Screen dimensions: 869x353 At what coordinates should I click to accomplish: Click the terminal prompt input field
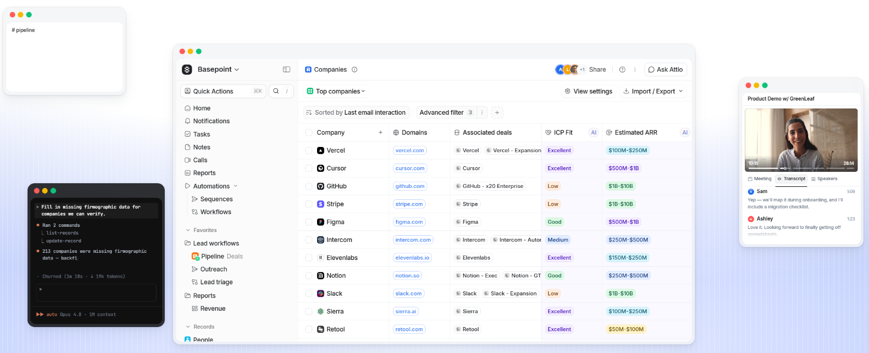96,292
